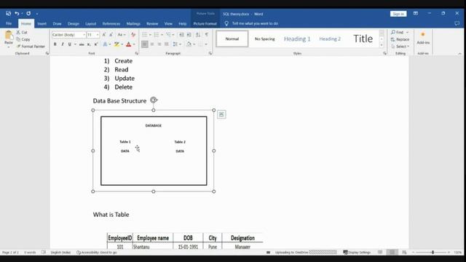Apply strikethrough formatting
Image resolution: width=466 pixels, height=262 pixels.
pos(82,44)
